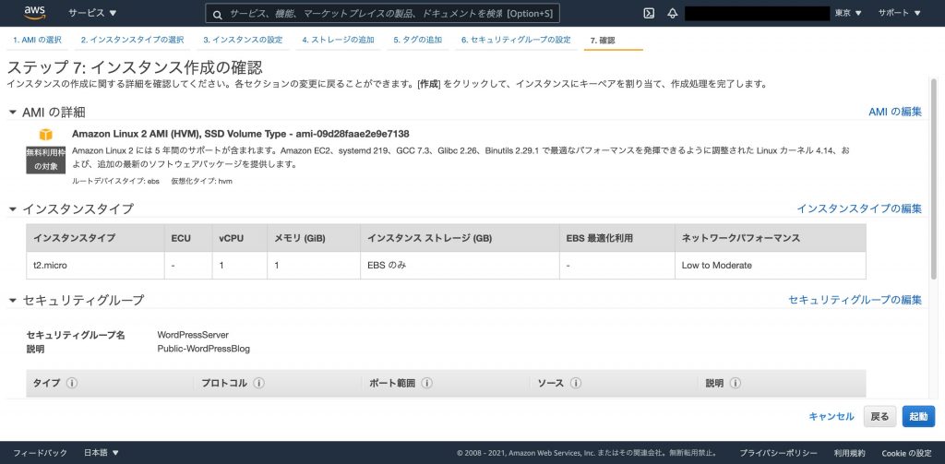Click the AMI の編集 link

click(x=895, y=113)
